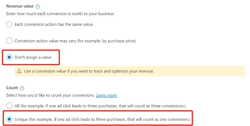The image size is (250, 126).
Task: Click the 'Use a conversion value' warning message
Action: 89,71
